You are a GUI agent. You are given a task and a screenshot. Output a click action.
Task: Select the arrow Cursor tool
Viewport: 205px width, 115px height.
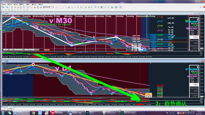[53, 7]
